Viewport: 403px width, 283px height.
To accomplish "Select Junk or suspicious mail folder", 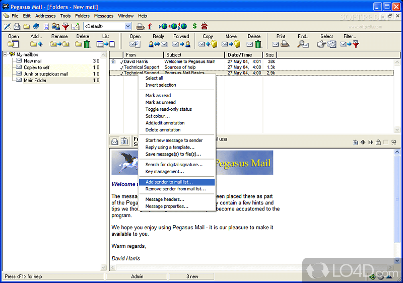I will 45,74.
